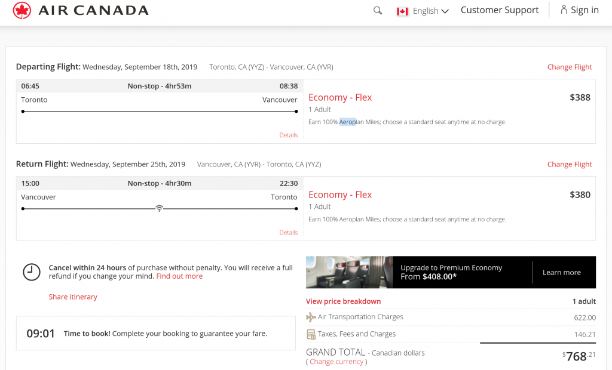Click the clock icon beside the cancellation notice
The image size is (612, 370).
(32, 272)
